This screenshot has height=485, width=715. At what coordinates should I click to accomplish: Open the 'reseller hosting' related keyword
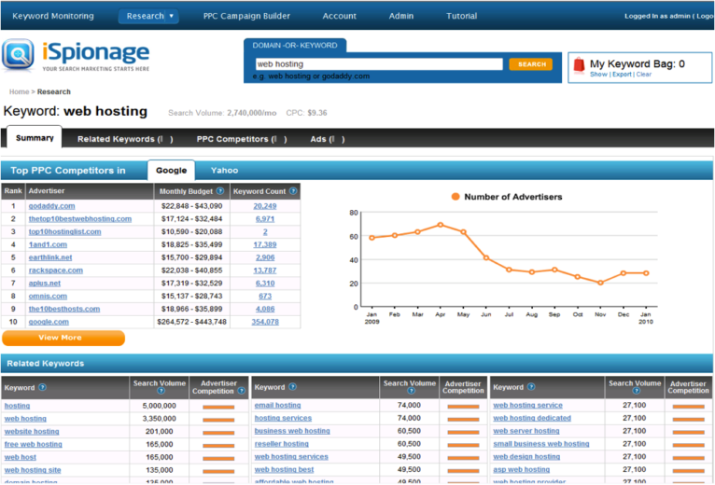click(x=281, y=444)
